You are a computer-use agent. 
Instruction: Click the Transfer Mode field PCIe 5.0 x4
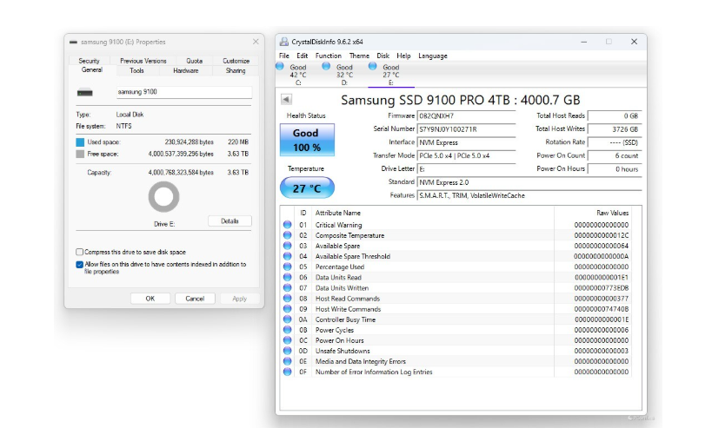[466, 155]
